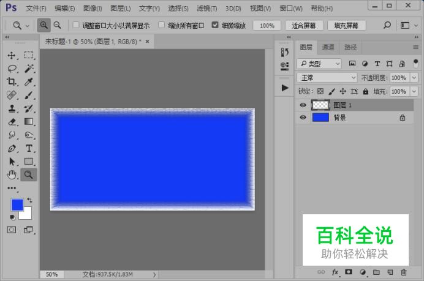
Task: Create new fill or adjustment layer
Action: point(363,272)
